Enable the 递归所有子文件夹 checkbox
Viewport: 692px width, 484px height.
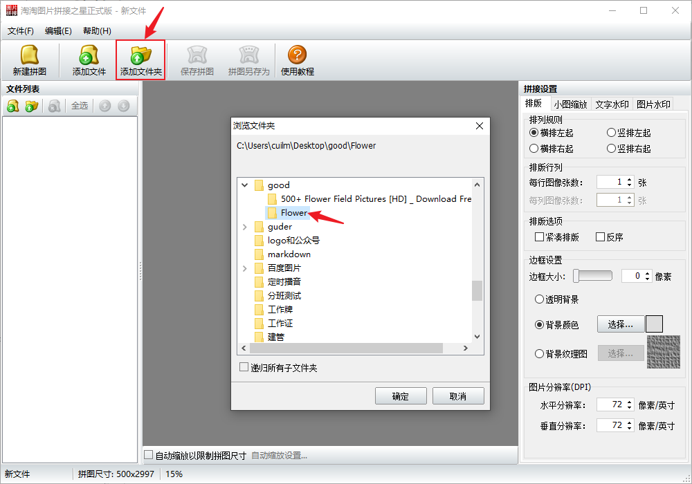click(244, 367)
